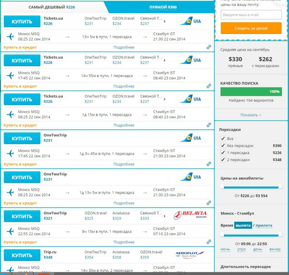
Task: Click the e-mail input field
Action: pyautogui.click(x=251, y=15)
